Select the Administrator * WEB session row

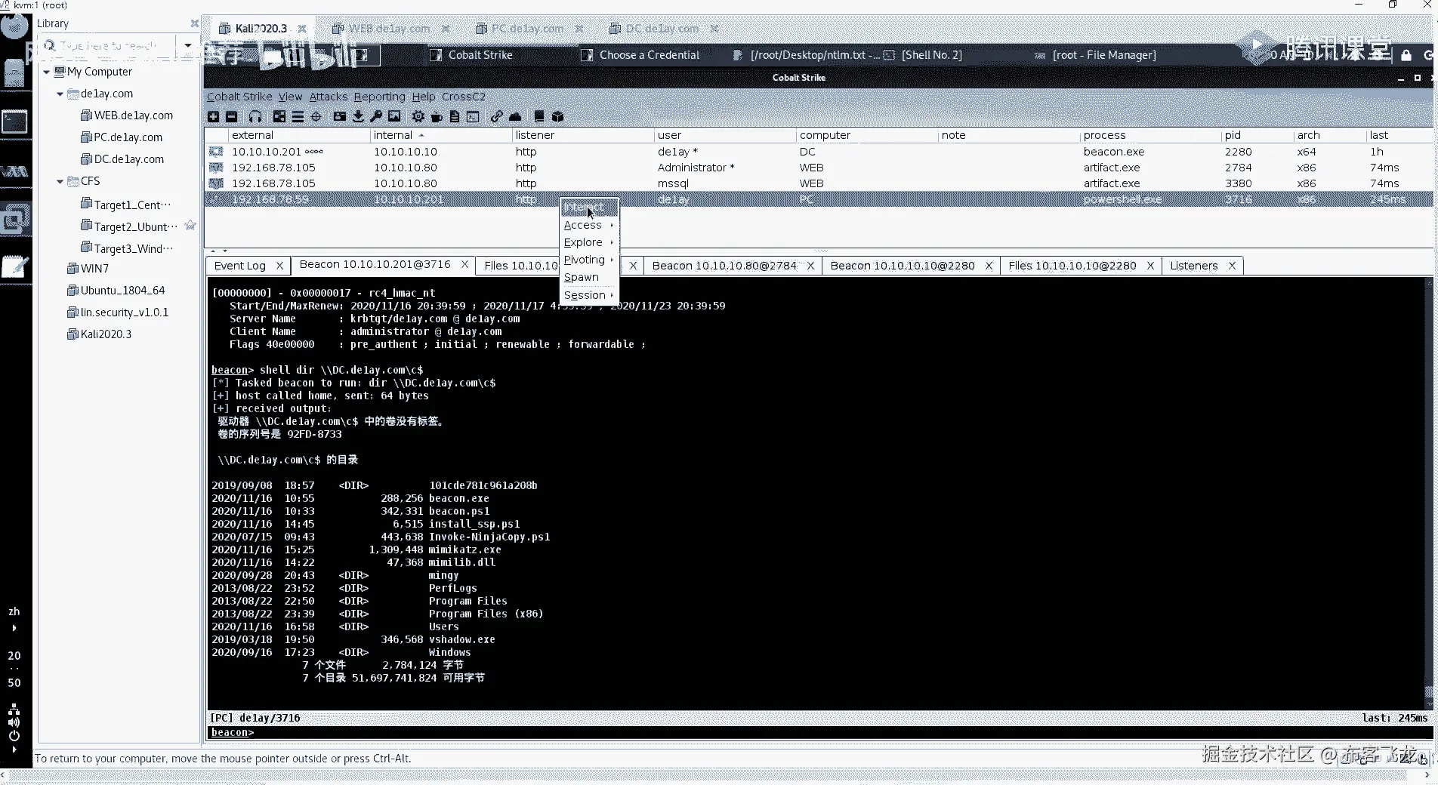[819, 168]
